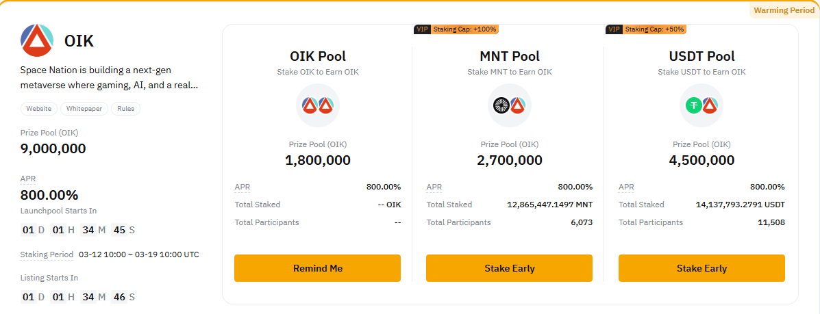The height and width of the screenshot is (314, 820).
Task: Click the OIK token logo icon
Action: tap(37, 40)
